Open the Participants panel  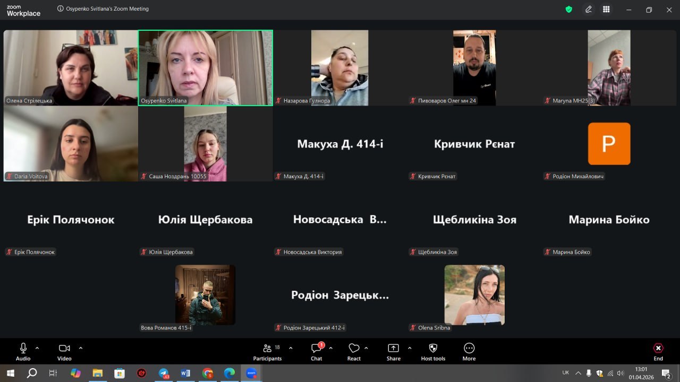[267, 351]
